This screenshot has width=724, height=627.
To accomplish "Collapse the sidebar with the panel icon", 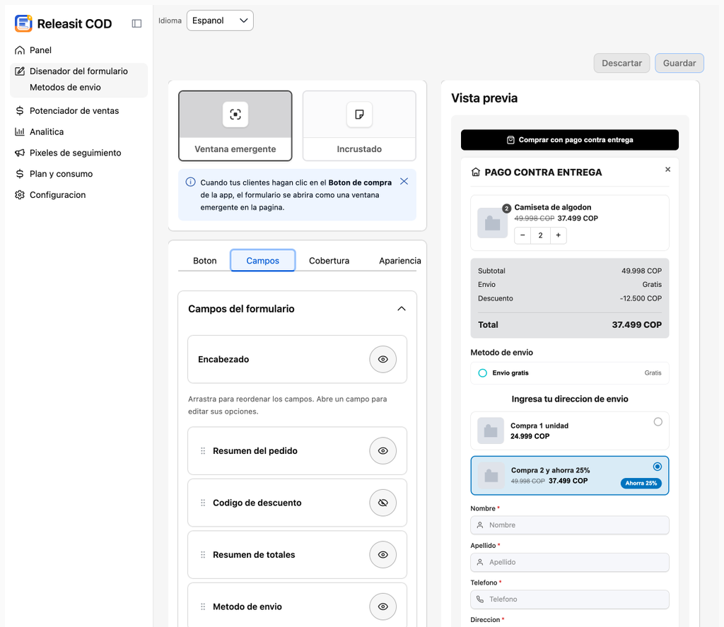I will tap(136, 23).
